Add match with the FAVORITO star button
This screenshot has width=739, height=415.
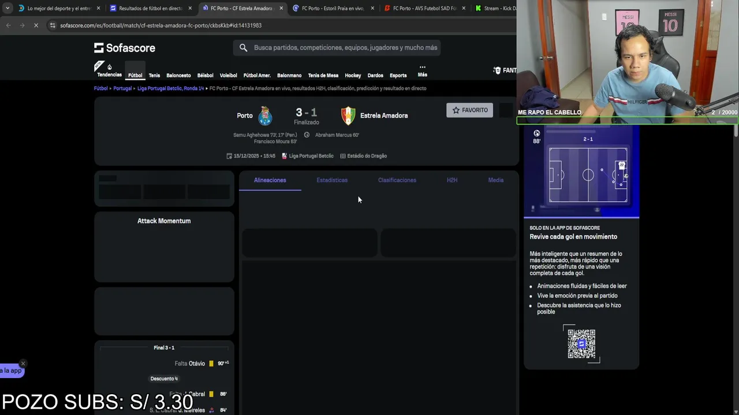pyautogui.click(x=469, y=110)
